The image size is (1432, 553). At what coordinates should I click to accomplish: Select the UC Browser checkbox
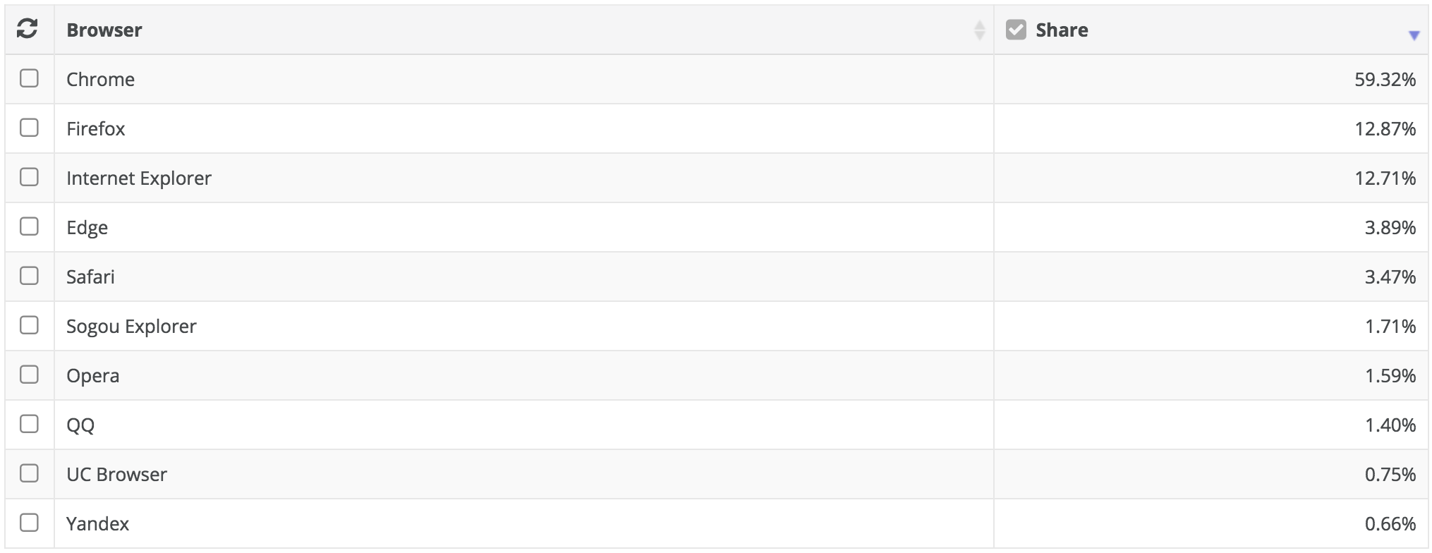coord(29,473)
